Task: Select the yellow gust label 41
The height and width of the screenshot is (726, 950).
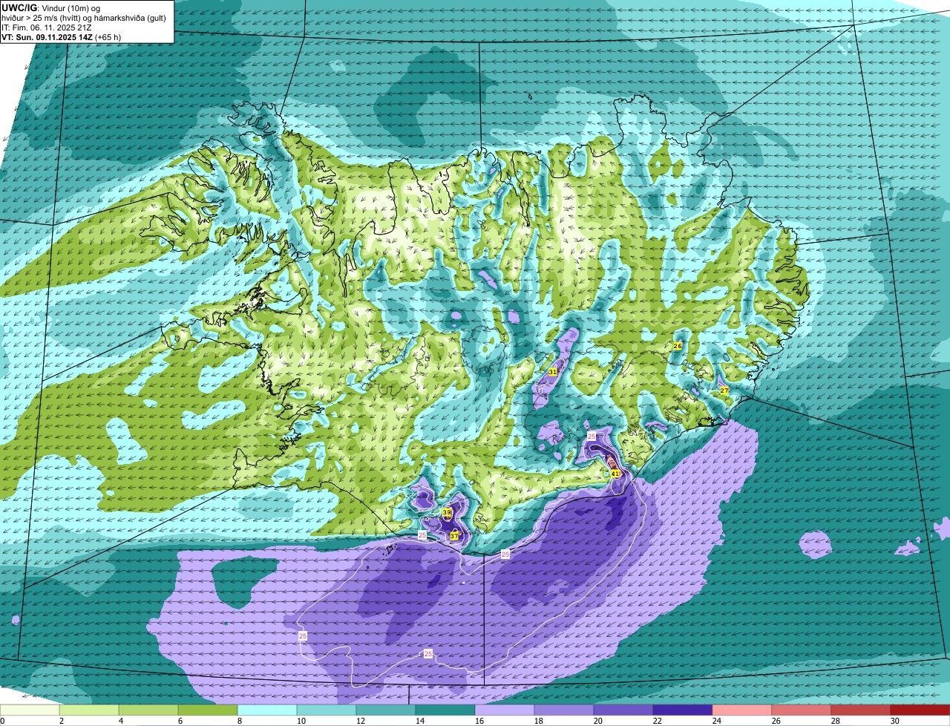Action: tap(615, 473)
